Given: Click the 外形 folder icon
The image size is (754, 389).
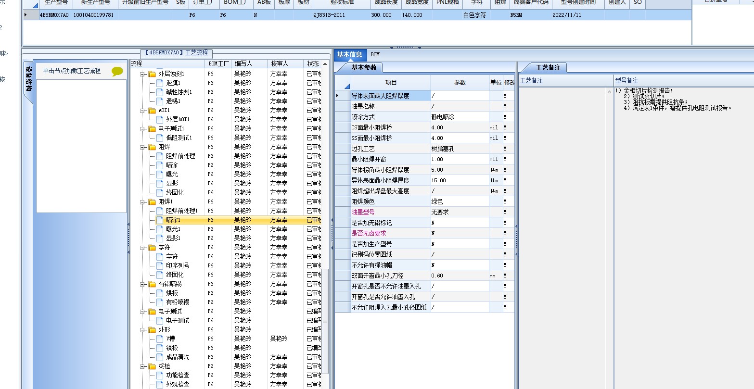Looking at the screenshot, I should point(152,330).
